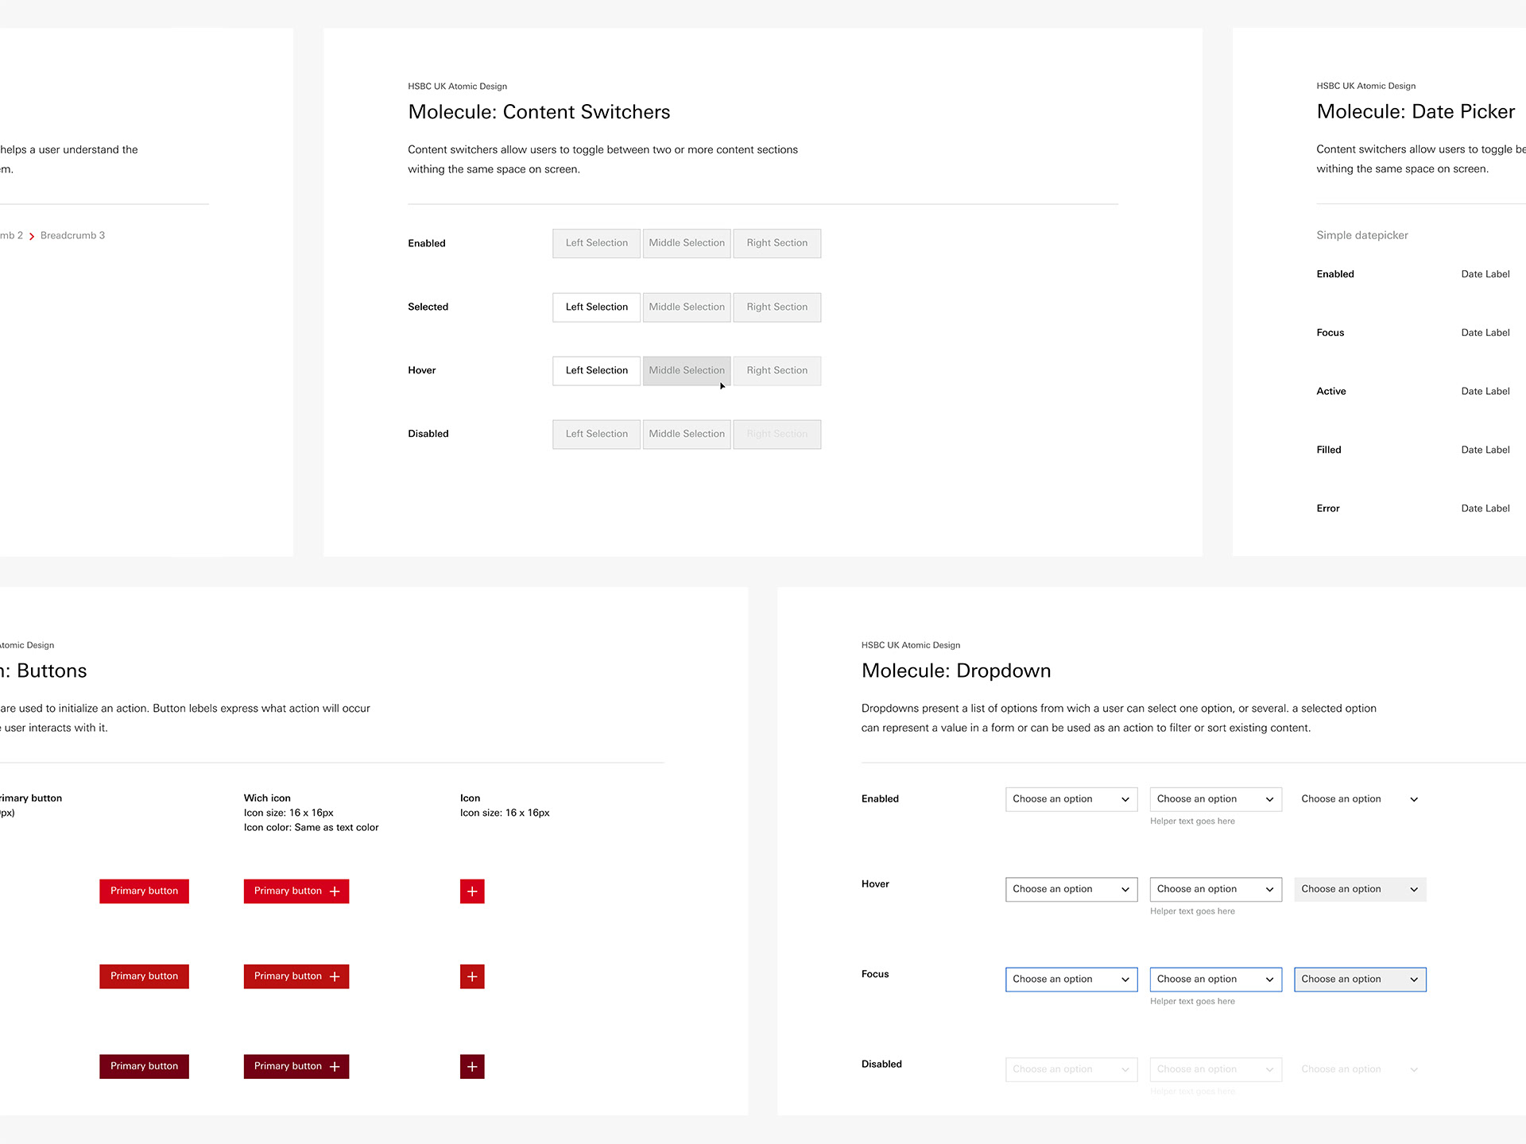Click the bright red plus icon button

472,891
